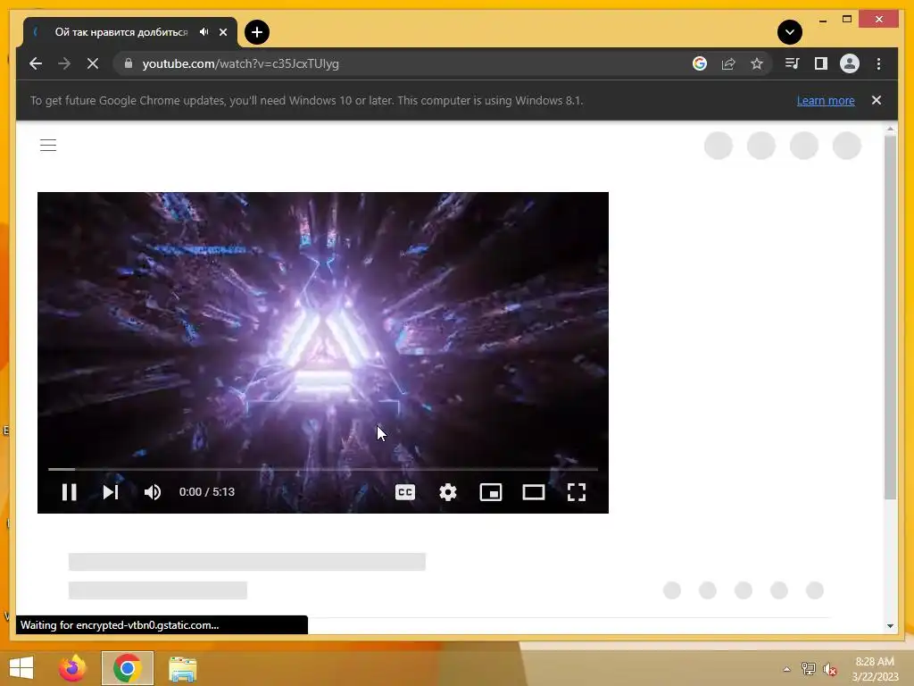The height and width of the screenshot is (686, 914).
Task: Toggle closed captions CC button
Action: [405, 492]
